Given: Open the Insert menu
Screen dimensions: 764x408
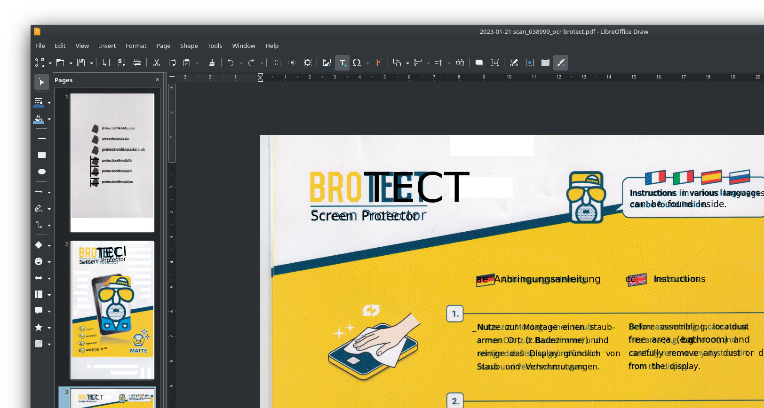Looking at the screenshot, I should point(107,46).
